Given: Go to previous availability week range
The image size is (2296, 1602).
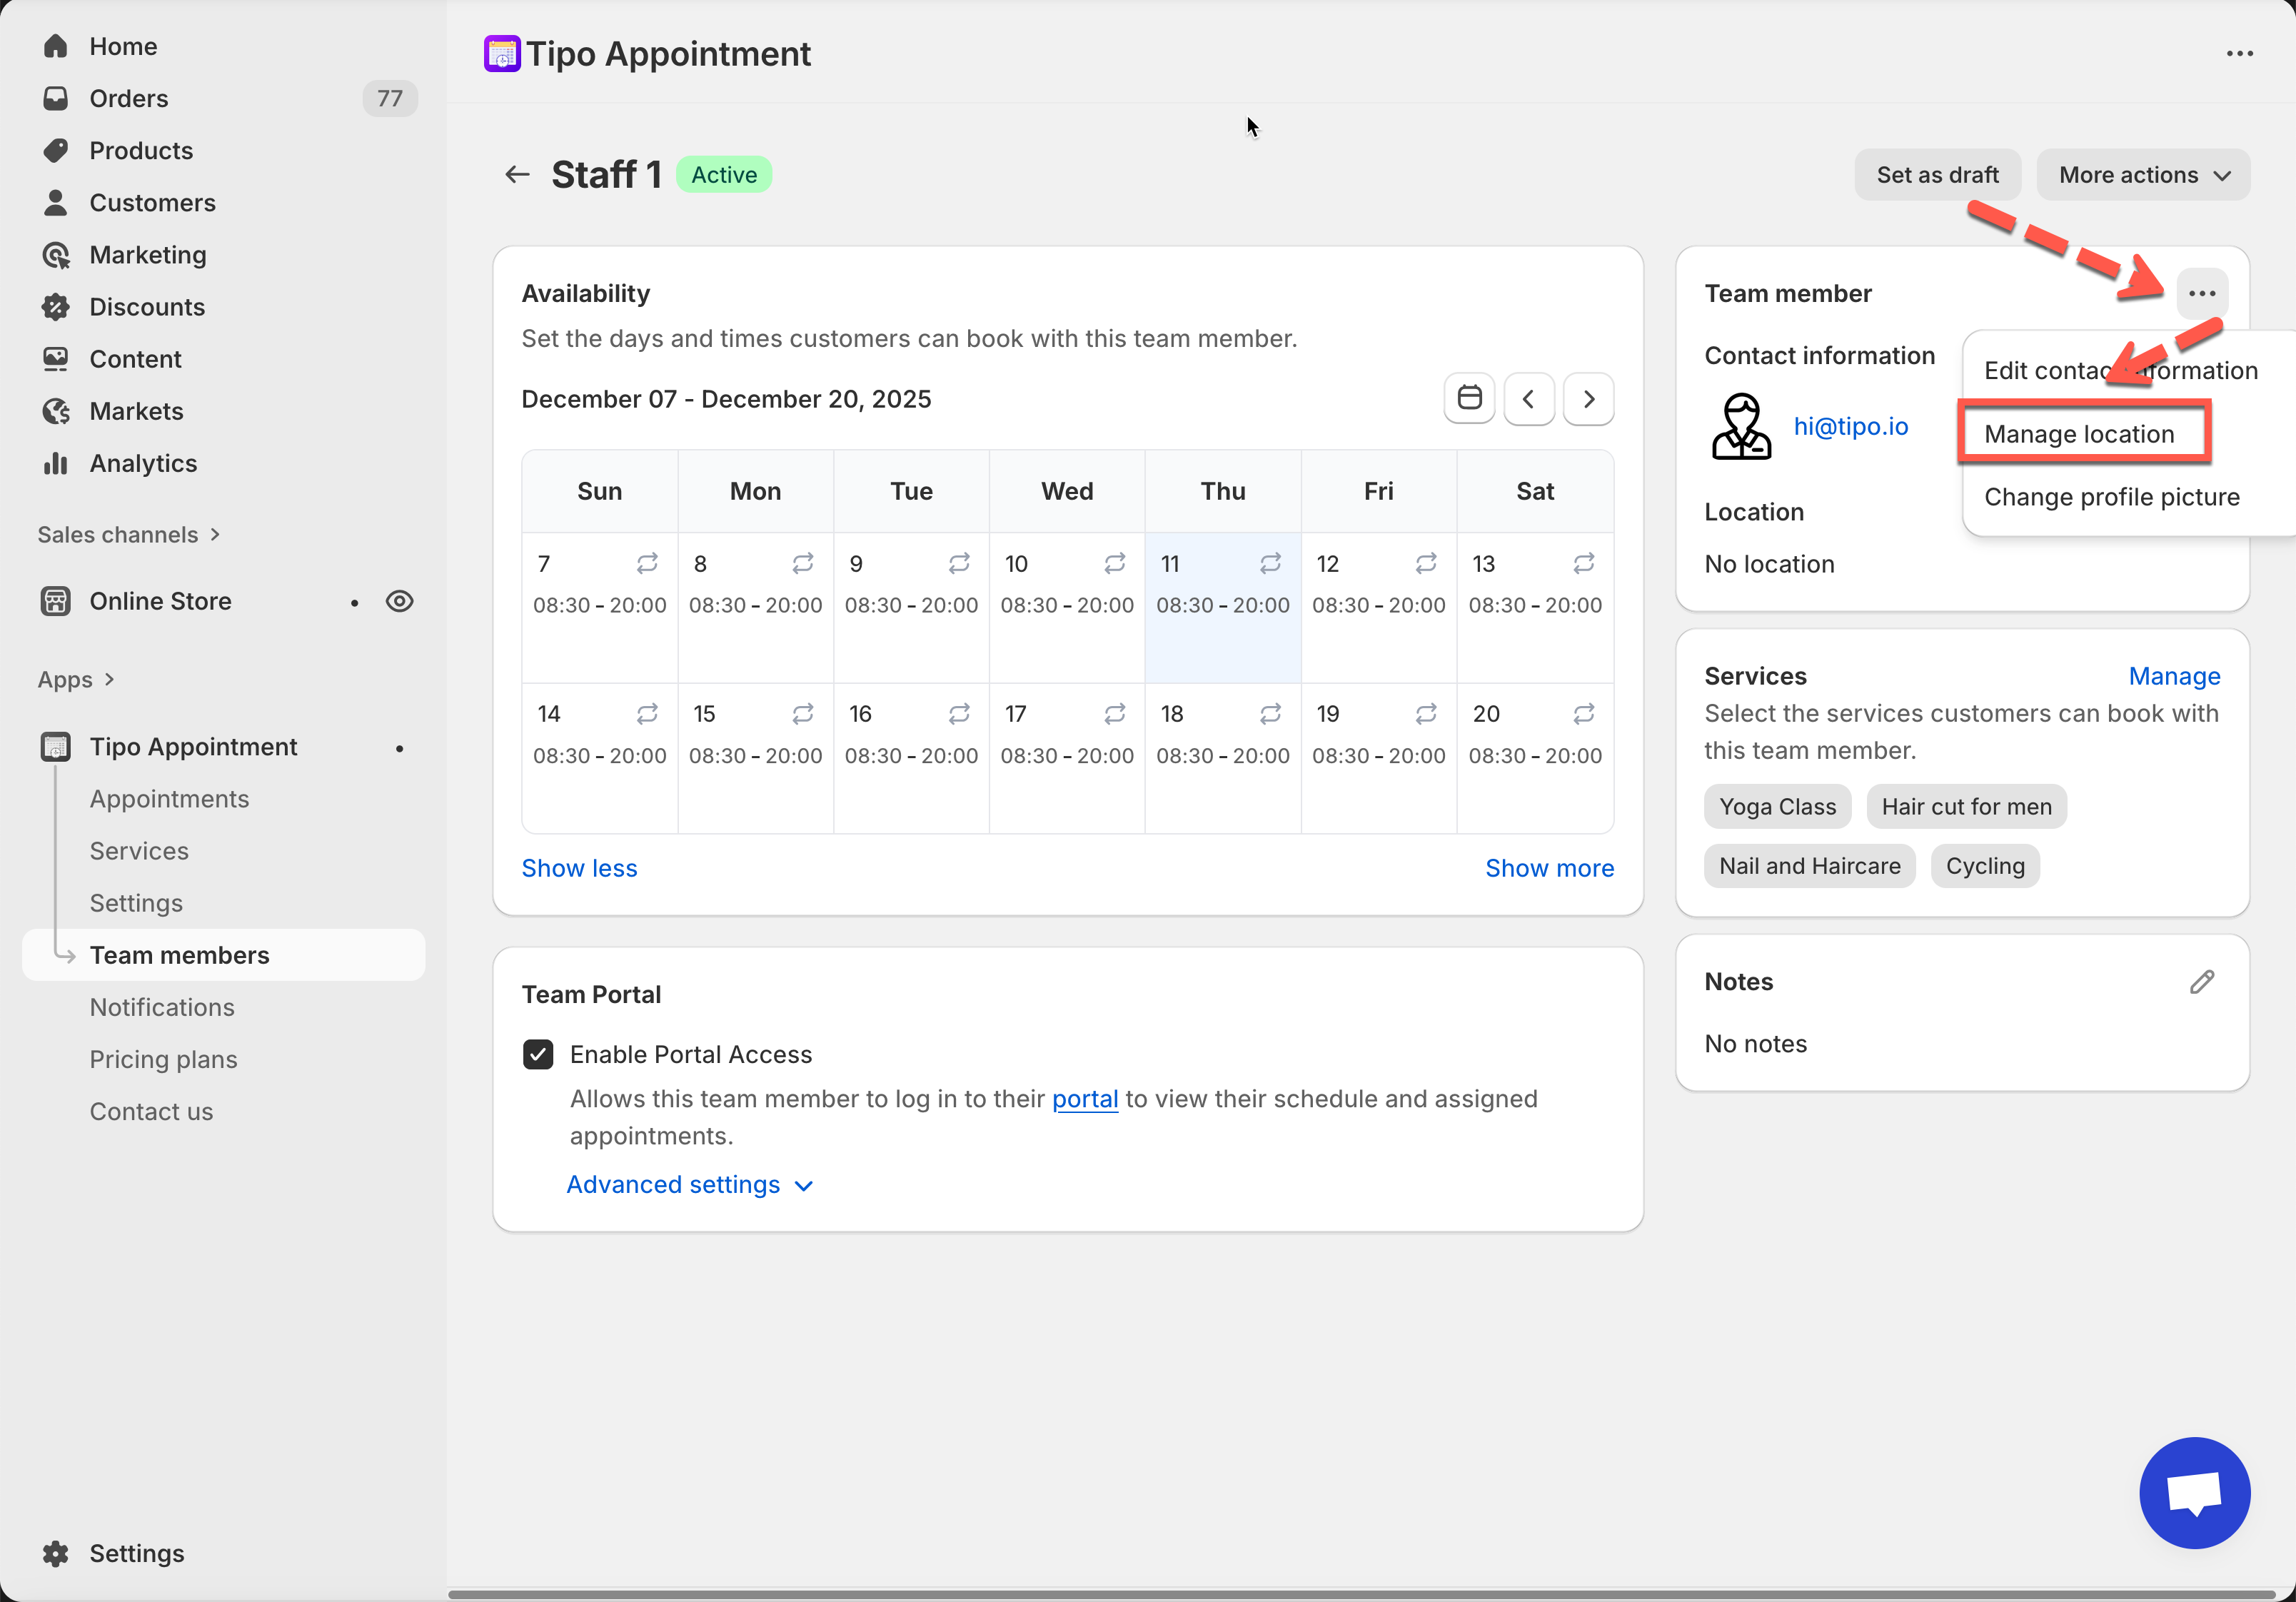Looking at the screenshot, I should coord(1528,399).
